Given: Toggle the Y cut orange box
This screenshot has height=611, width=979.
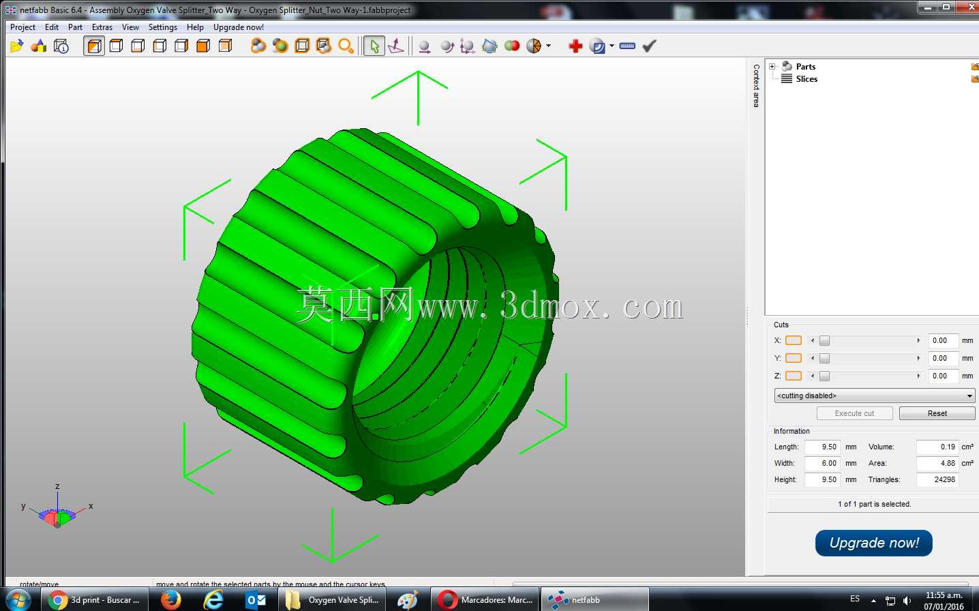Looking at the screenshot, I should coord(794,358).
